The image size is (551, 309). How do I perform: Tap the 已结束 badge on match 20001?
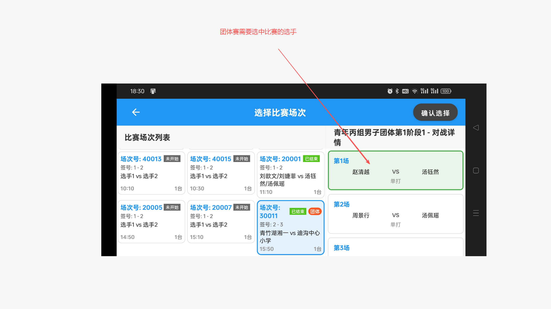click(311, 159)
